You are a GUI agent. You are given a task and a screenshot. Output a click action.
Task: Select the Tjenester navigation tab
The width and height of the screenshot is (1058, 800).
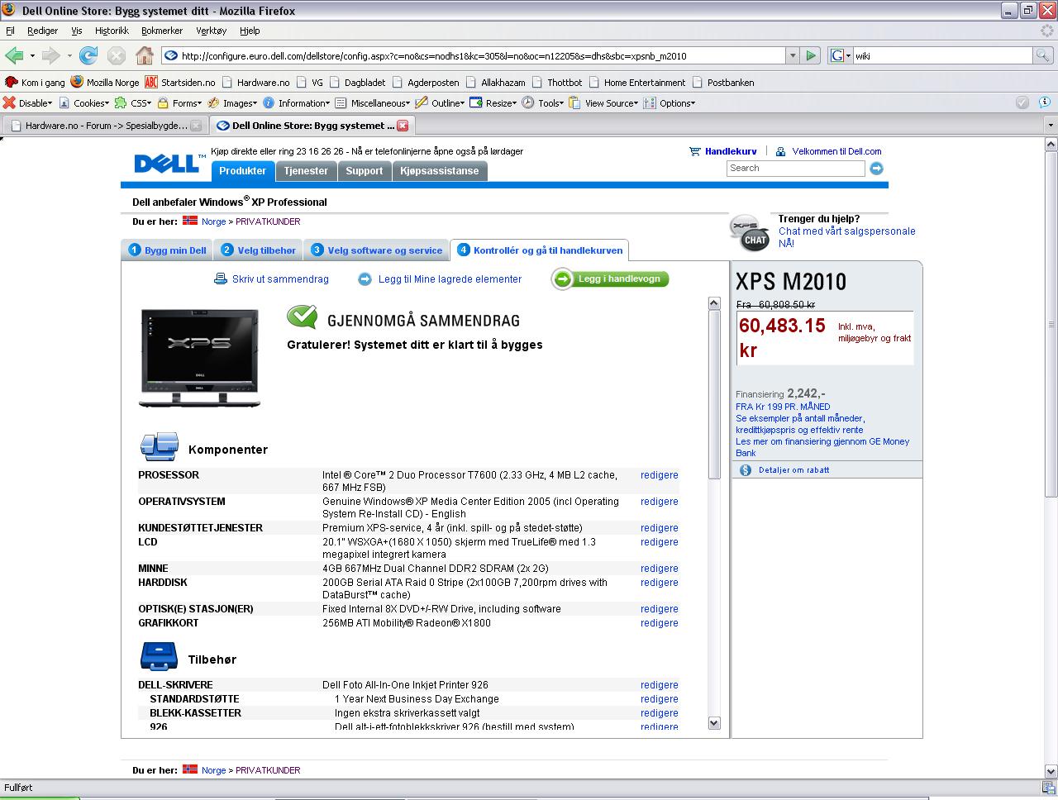pos(306,171)
